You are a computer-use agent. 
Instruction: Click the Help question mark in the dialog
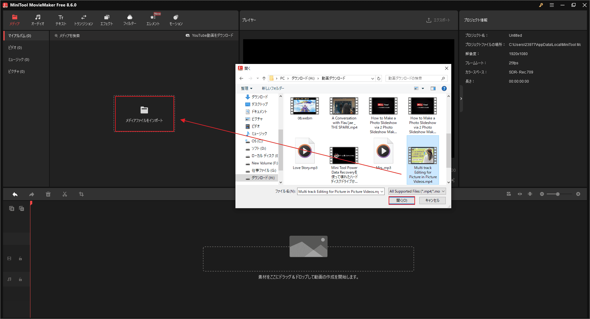[x=444, y=88]
